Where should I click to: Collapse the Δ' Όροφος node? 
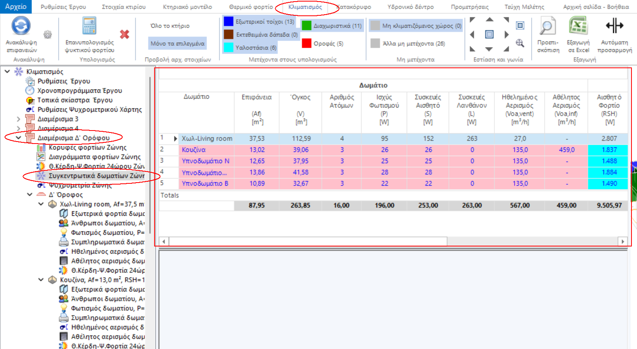[30, 194]
